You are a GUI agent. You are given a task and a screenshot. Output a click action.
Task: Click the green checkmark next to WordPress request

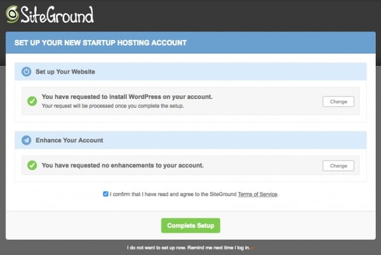coord(32,101)
